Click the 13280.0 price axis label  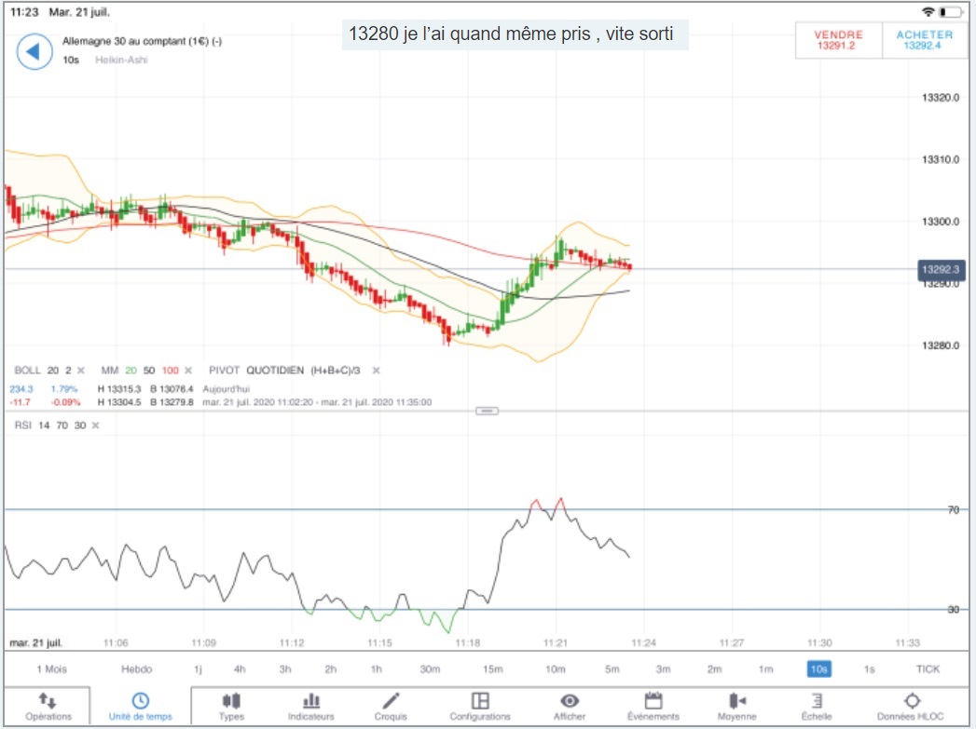tap(941, 345)
